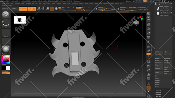Enable Zadd sculpt mode
The image size is (175, 98).
[x=78, y=7]
